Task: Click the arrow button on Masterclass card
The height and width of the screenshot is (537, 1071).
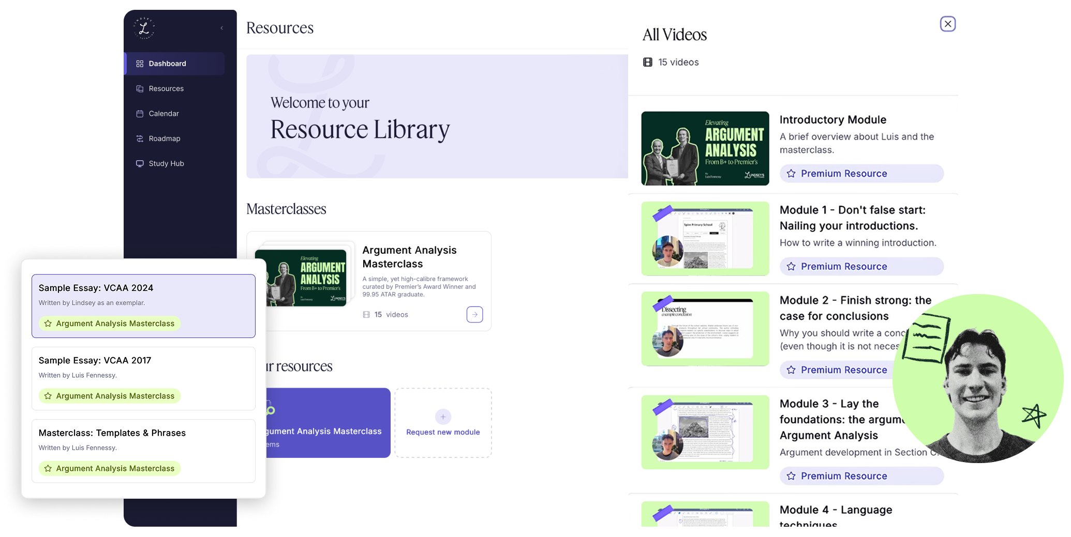Action: [x=474, y=314]
